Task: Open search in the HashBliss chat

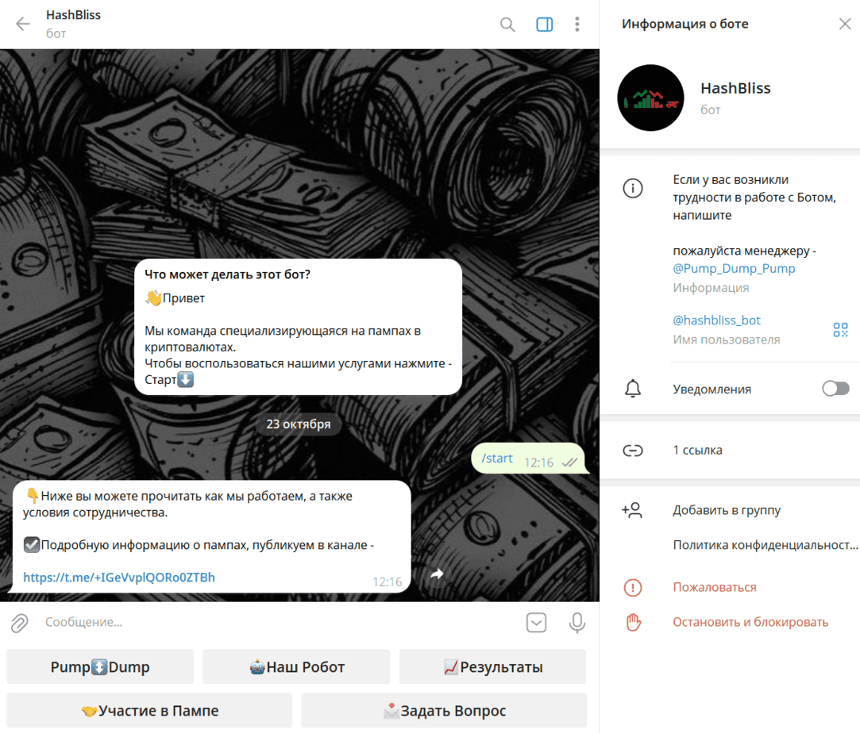Action: [507, 25]
